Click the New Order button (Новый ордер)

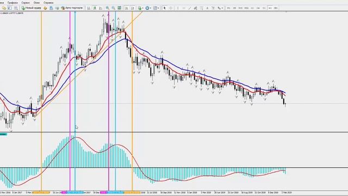point(32,8)
